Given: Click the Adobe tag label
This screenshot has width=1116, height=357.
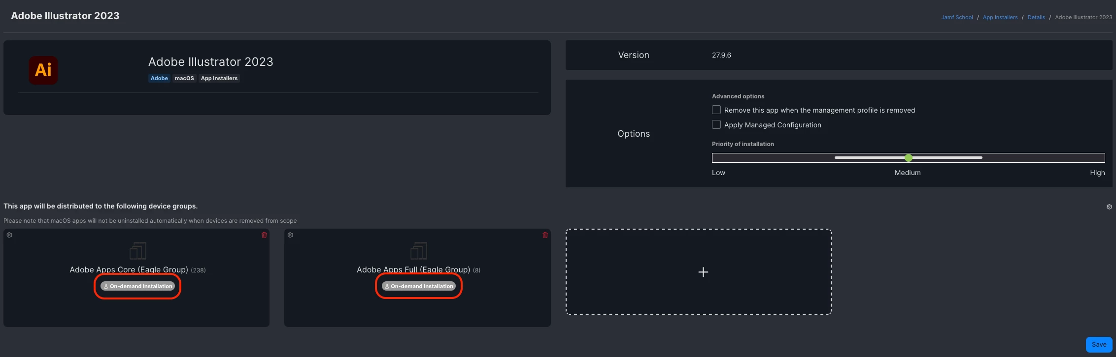Looking at the screenshot, I should pos(159,78).
